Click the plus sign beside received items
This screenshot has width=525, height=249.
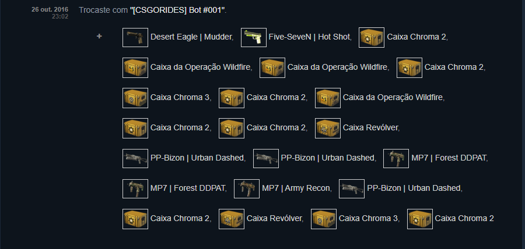coord(99,37)
